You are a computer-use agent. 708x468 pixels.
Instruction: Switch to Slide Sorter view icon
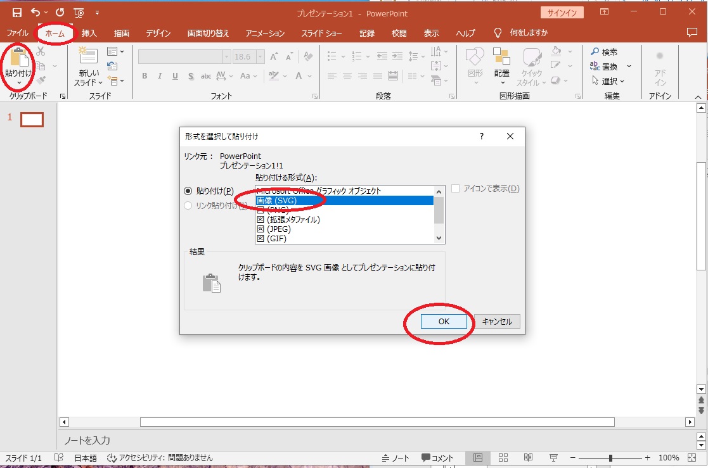point(503,458)
